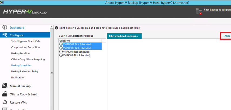Open Offsite Copy / Drive Swapping
The image size is (231, 110).
coord(28,59)
